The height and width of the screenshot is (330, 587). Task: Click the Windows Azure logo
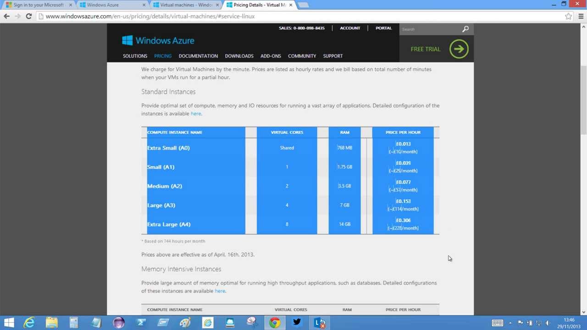click(158, 40)
